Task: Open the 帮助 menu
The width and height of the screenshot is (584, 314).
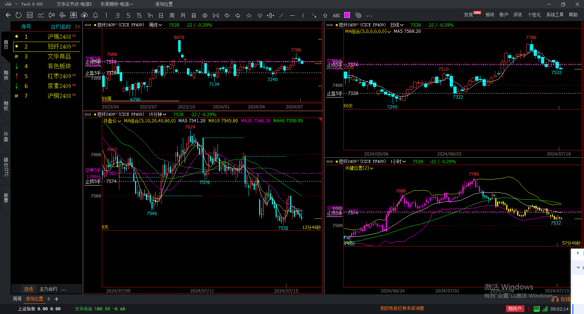Action: [573, 15]
